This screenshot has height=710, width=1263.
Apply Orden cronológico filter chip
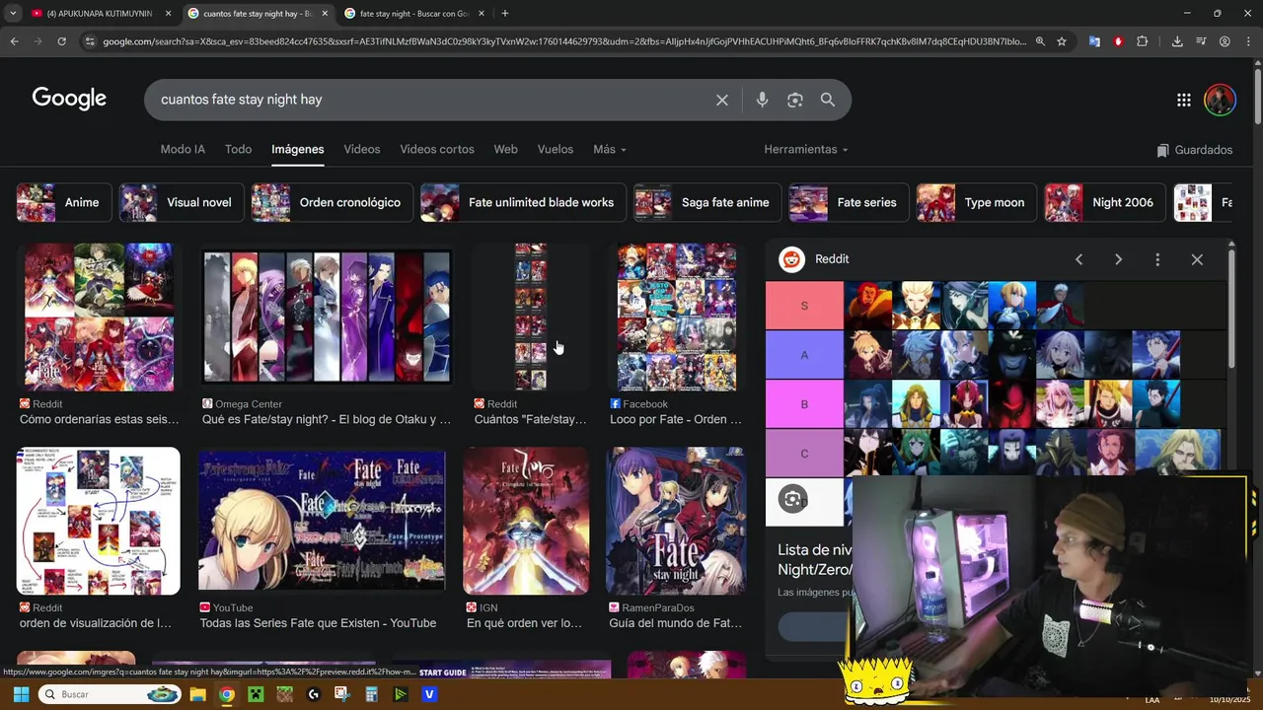(332, 202)
